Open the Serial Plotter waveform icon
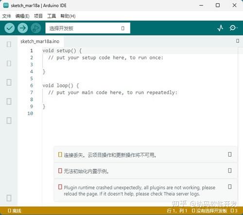243x215 pixels. pyautogui.click(x=220, y=28)
